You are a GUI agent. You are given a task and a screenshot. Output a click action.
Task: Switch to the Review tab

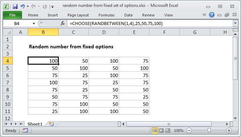tap(148, 15)
